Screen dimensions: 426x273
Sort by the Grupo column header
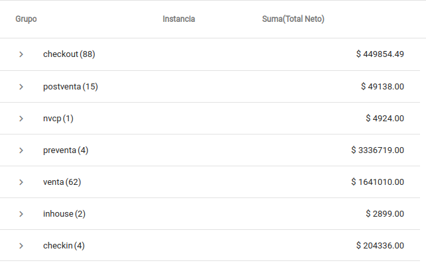click(26, 19)
